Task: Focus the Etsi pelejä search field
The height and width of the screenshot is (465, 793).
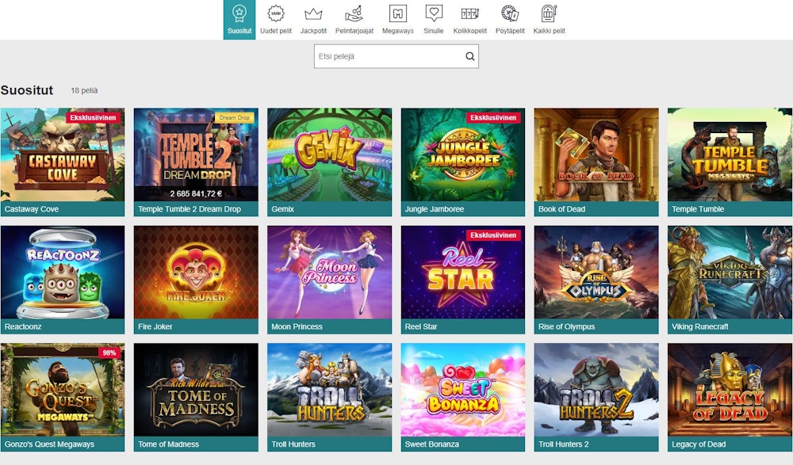Action: [x=387, y=56]
